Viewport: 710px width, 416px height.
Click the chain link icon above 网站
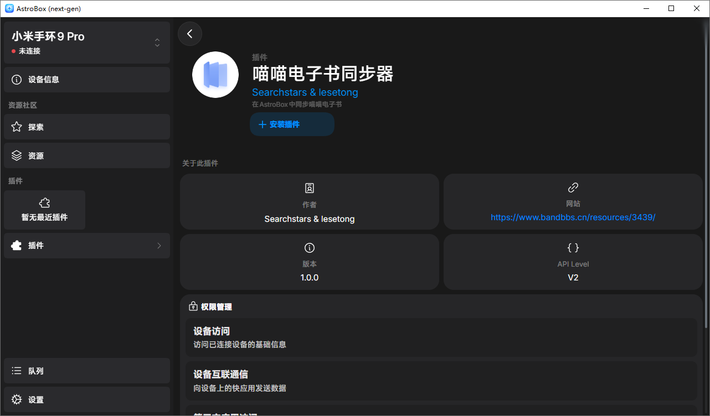pos(573,188)
